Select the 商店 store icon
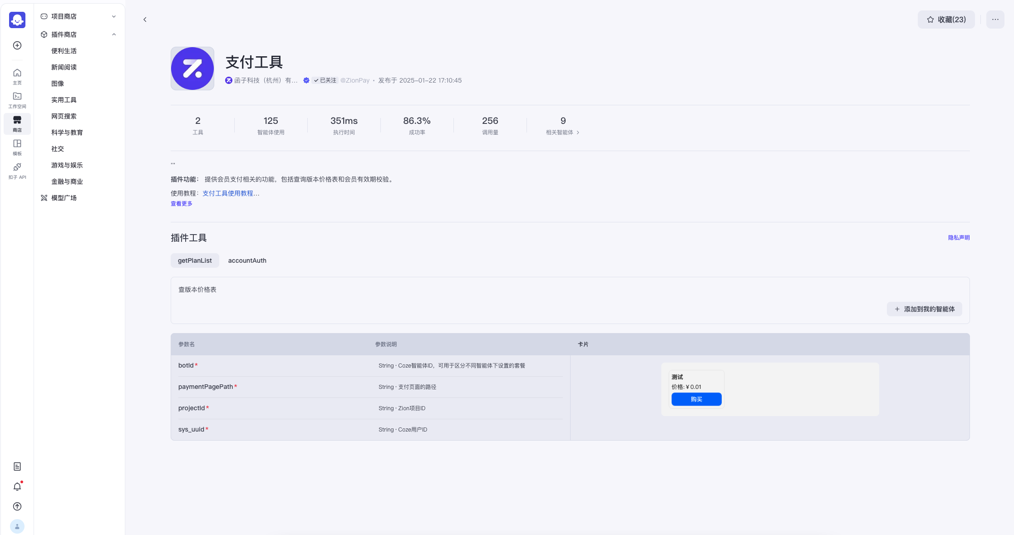The image size is (1014, 535). [17, 124]
